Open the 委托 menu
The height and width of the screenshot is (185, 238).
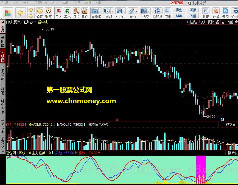[55, 2]
